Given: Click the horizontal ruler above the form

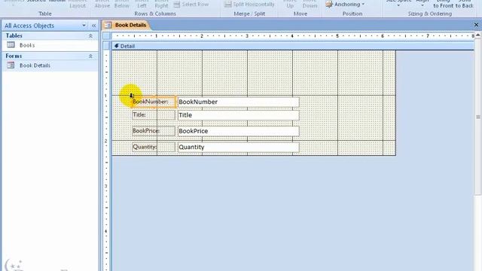Looking at the screenshot, I should coord(293,36).
